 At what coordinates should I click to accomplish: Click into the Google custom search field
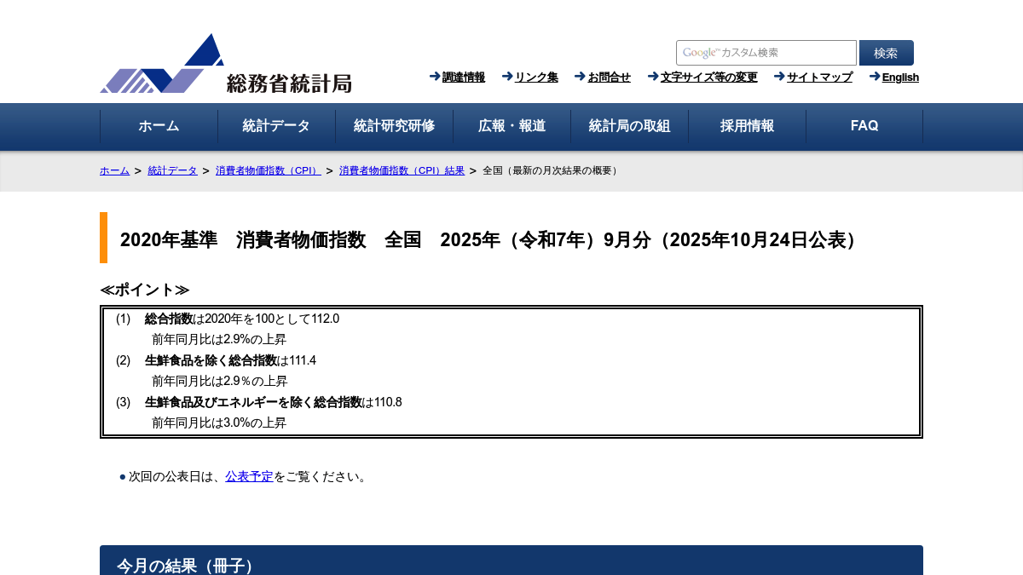(766, 53)
